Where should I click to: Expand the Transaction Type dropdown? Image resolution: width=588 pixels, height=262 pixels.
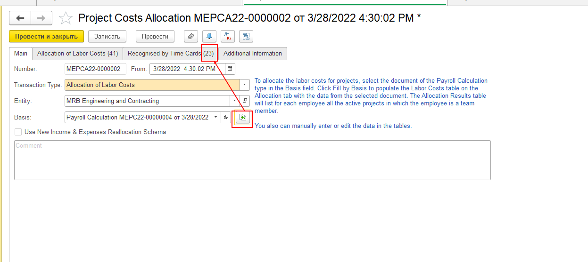[245, 85]
